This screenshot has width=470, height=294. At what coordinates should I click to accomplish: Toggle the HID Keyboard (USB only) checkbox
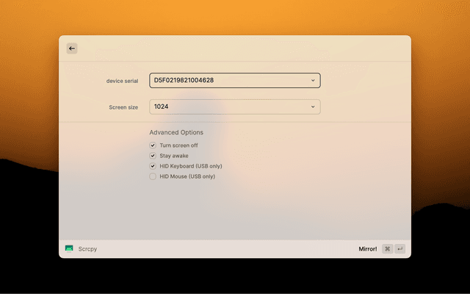coord(153,166)
